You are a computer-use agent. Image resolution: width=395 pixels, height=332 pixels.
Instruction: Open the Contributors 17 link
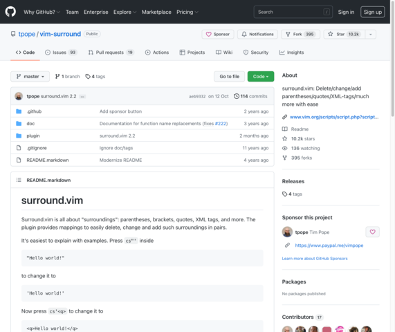coord(302,317)
